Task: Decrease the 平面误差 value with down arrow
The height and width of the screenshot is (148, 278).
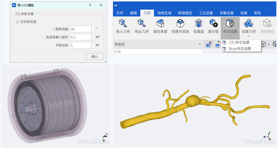Action: point(92,47)
